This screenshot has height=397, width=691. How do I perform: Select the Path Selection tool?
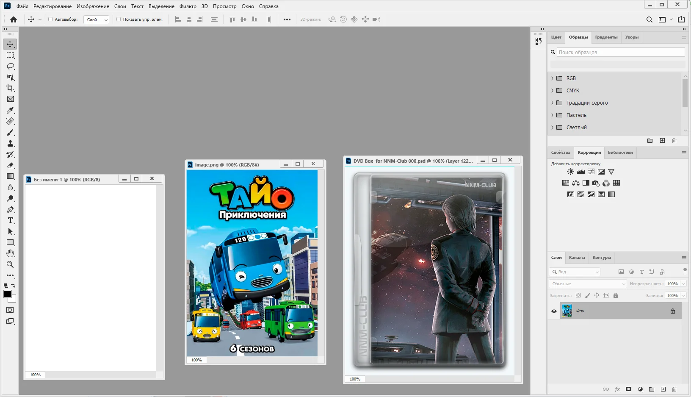(x=10, y=231)
